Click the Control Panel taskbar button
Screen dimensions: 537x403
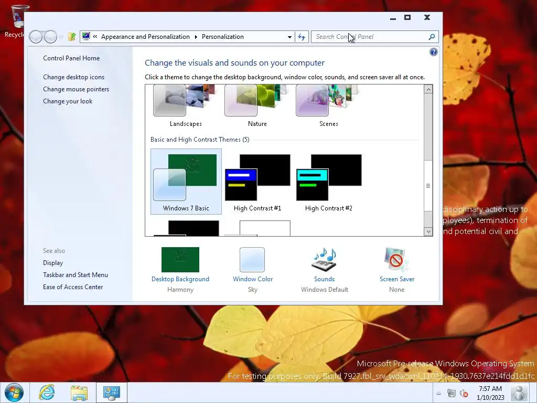[112, 393]
